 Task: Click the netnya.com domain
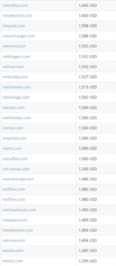pyautogui.click(x=12, y=128)
